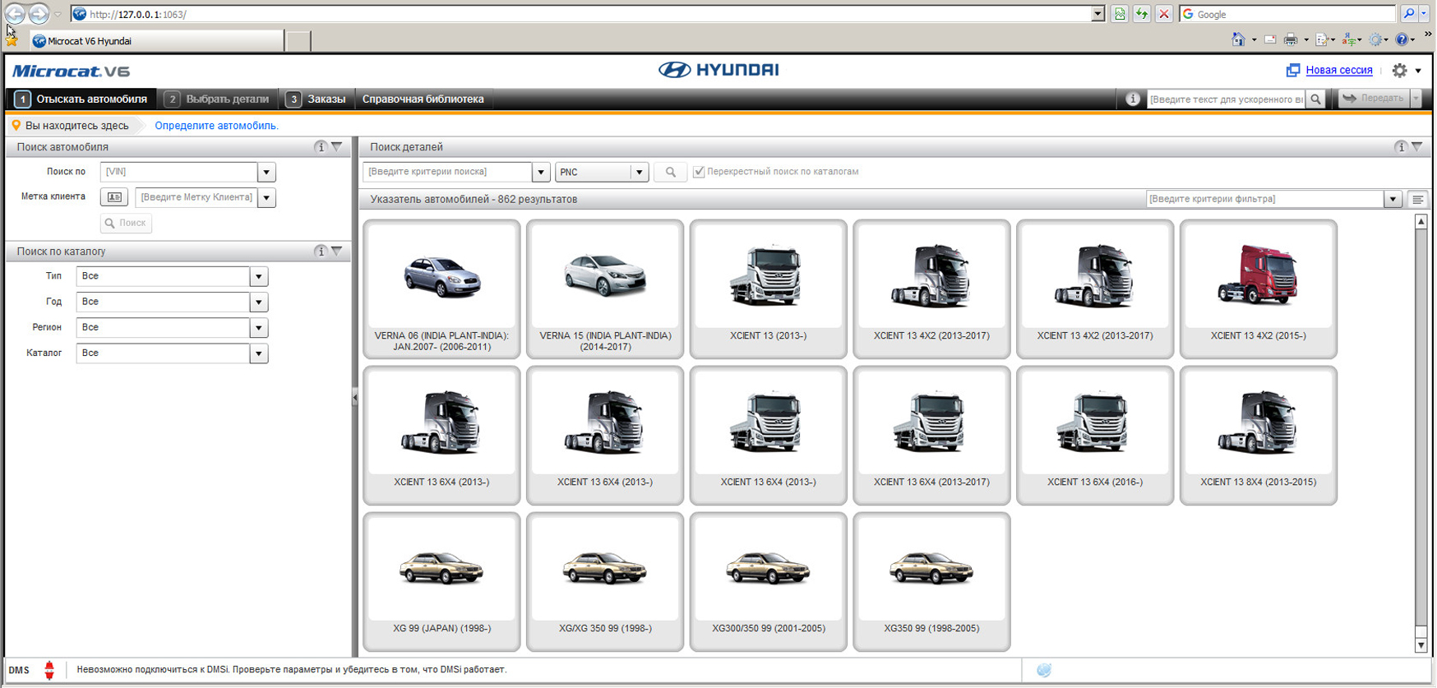Screen dimensions: 1437x688
Task: Expand the Год dropdown list
Action: 258,302
